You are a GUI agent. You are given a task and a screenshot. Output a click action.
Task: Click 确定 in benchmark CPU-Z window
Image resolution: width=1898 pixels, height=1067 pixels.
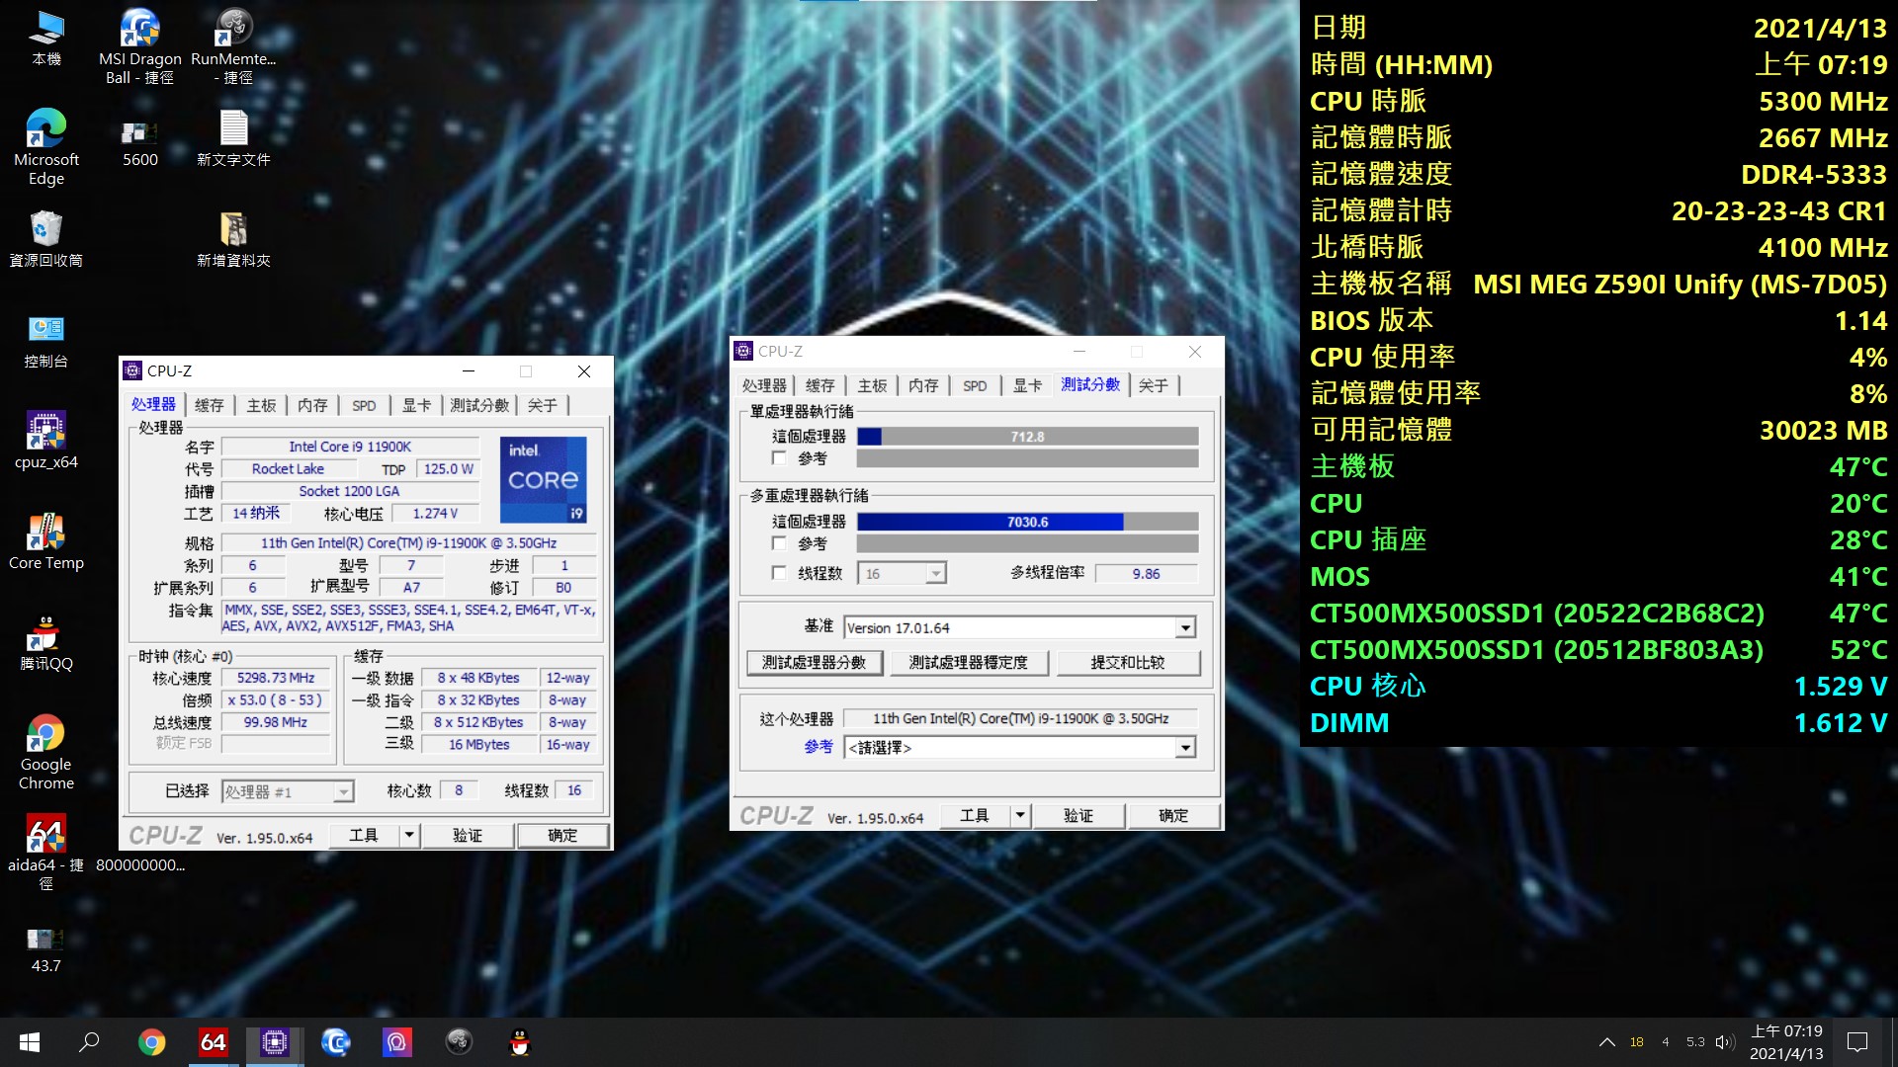1173,816
